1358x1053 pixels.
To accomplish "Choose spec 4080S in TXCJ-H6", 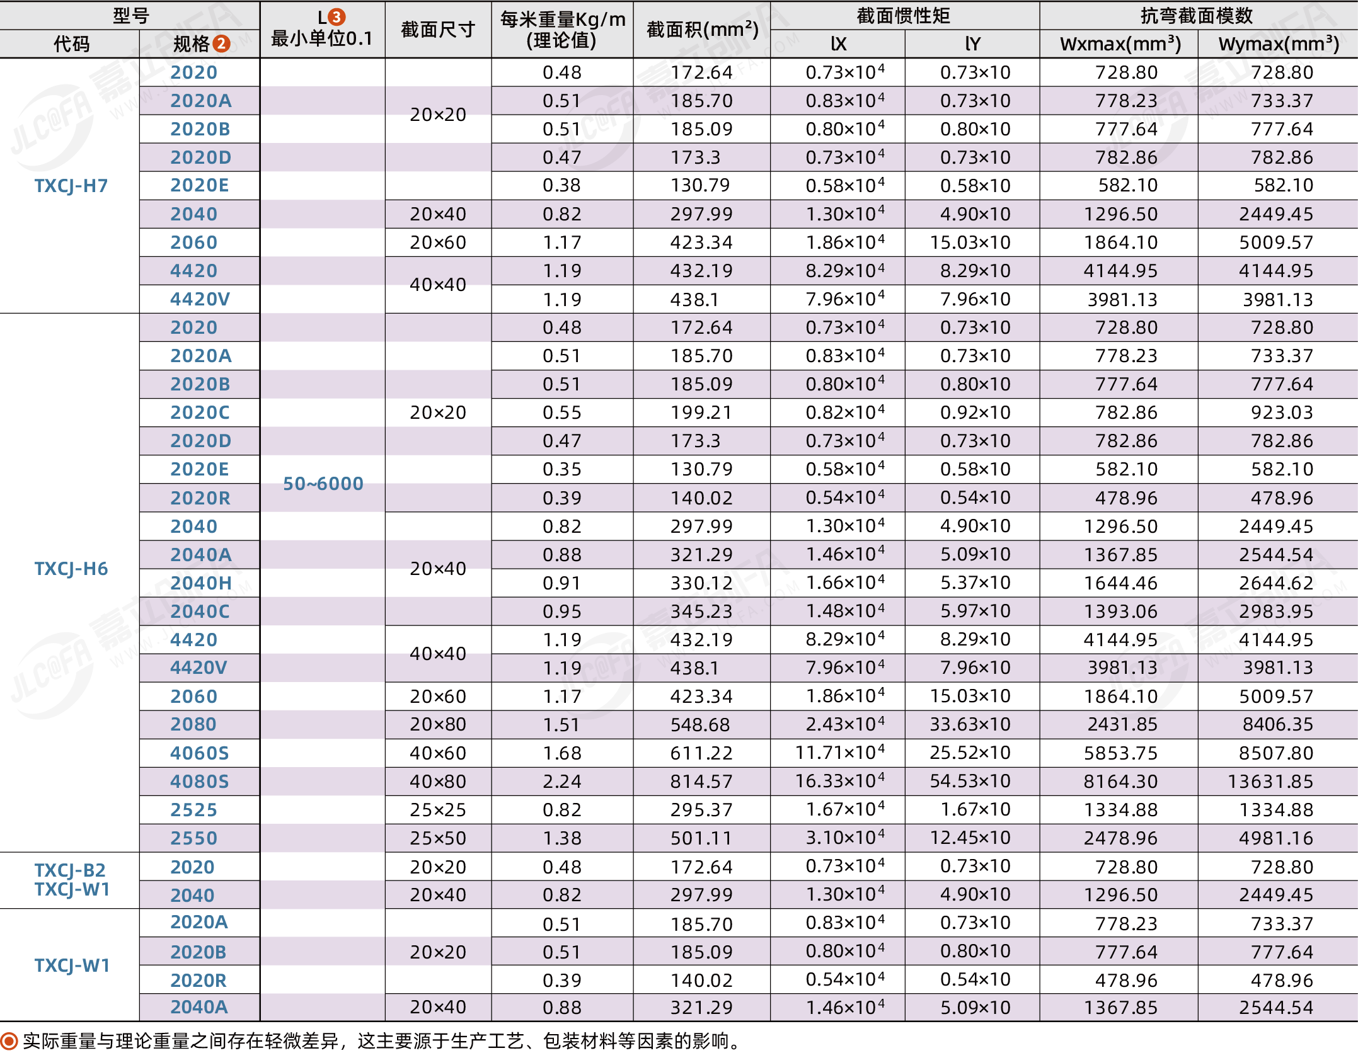I will tap(199, 781).
